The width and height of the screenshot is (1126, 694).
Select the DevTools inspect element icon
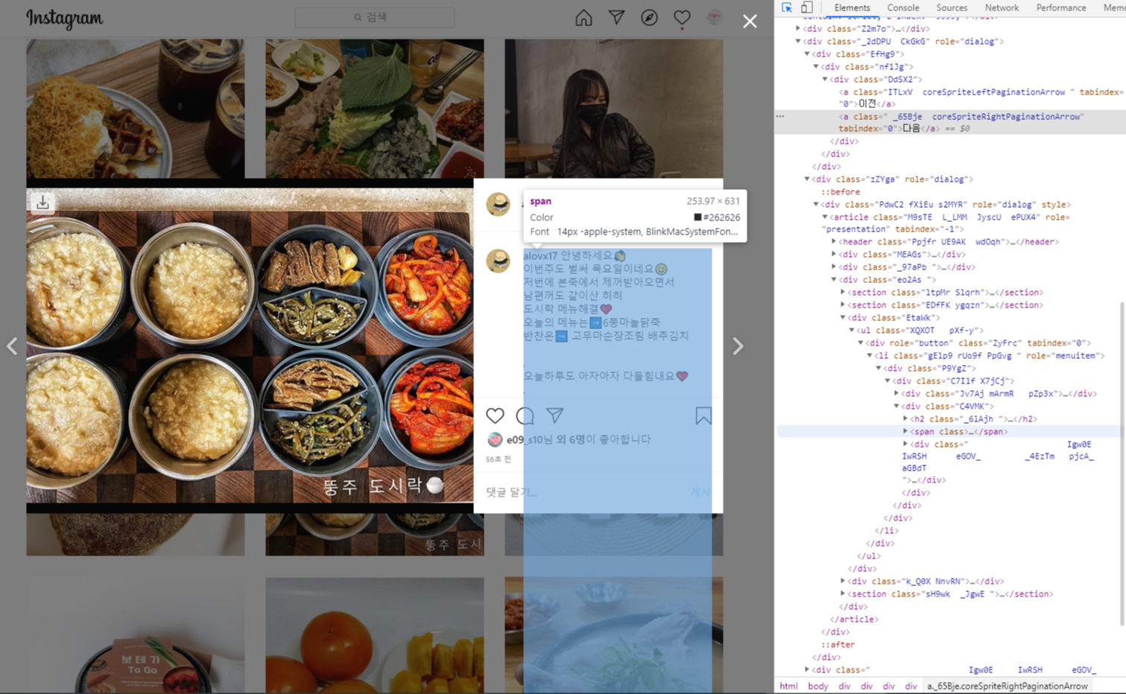787,7
